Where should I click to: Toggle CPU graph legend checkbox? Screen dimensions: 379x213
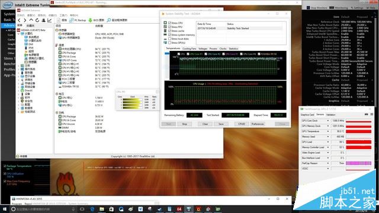coord(179,54)
